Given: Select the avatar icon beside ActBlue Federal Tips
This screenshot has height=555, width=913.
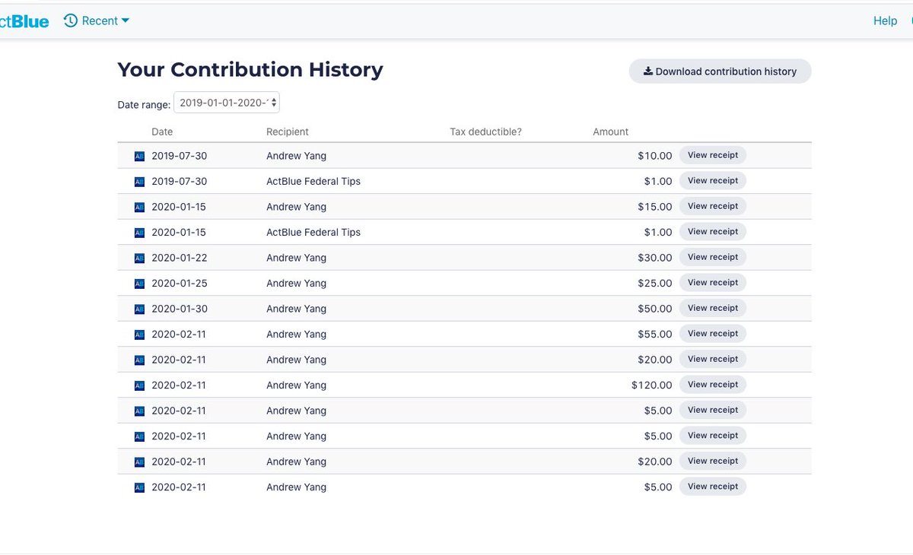Looking at the screenshot, I should [x=138, y=181].
